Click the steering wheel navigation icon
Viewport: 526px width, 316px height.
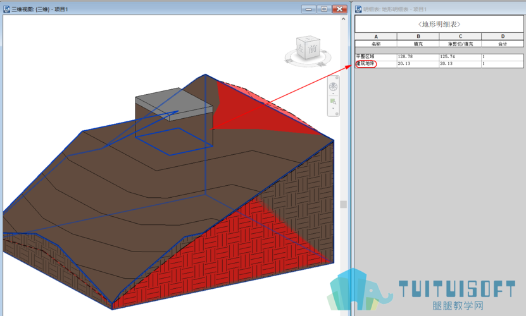[x=333, y=87]
